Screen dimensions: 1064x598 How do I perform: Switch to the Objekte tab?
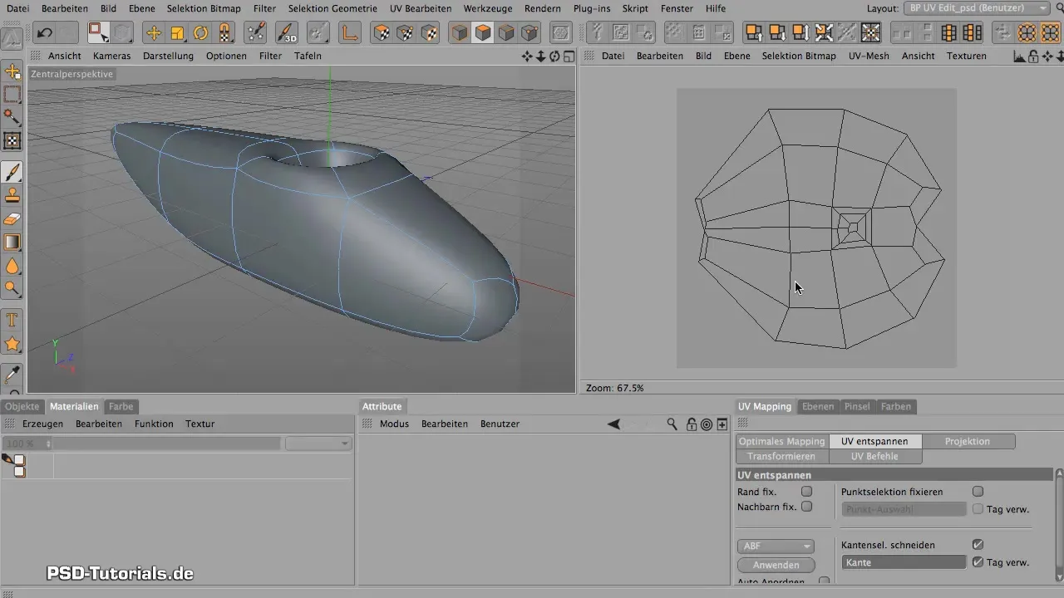(22, 407)
